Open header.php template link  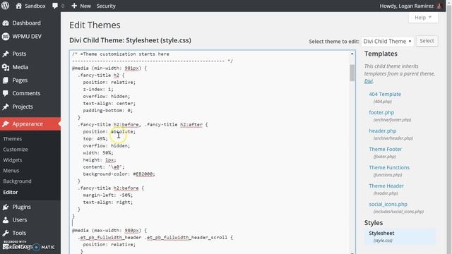[x=383, y=131]
